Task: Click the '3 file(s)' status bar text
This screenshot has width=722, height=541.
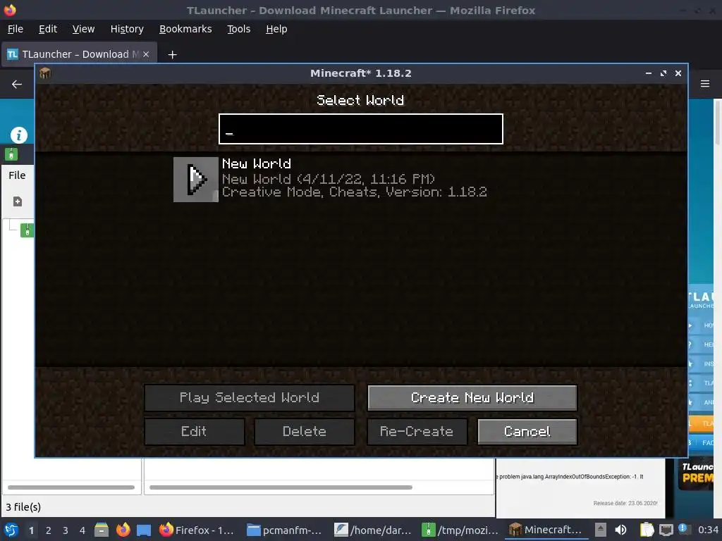Action: (23, 507)
